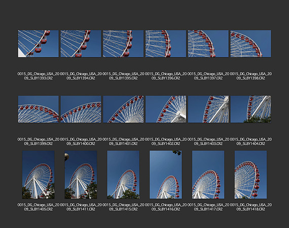Highlight the caption ending 5L8Y1416.CR2
The image size is (289, 228).
tap(166, 207)
